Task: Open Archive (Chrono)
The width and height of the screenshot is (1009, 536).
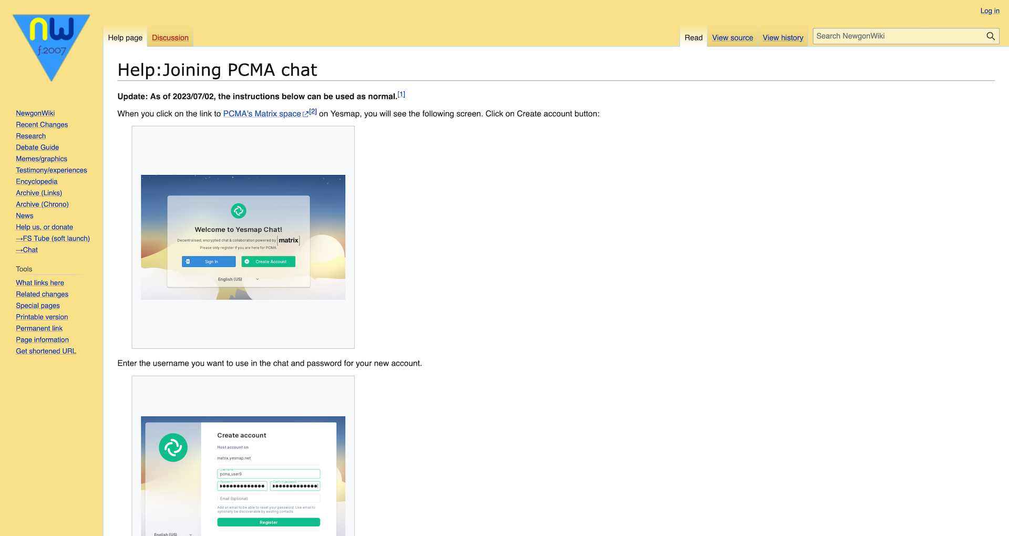Action: click(x=42, y=204)
